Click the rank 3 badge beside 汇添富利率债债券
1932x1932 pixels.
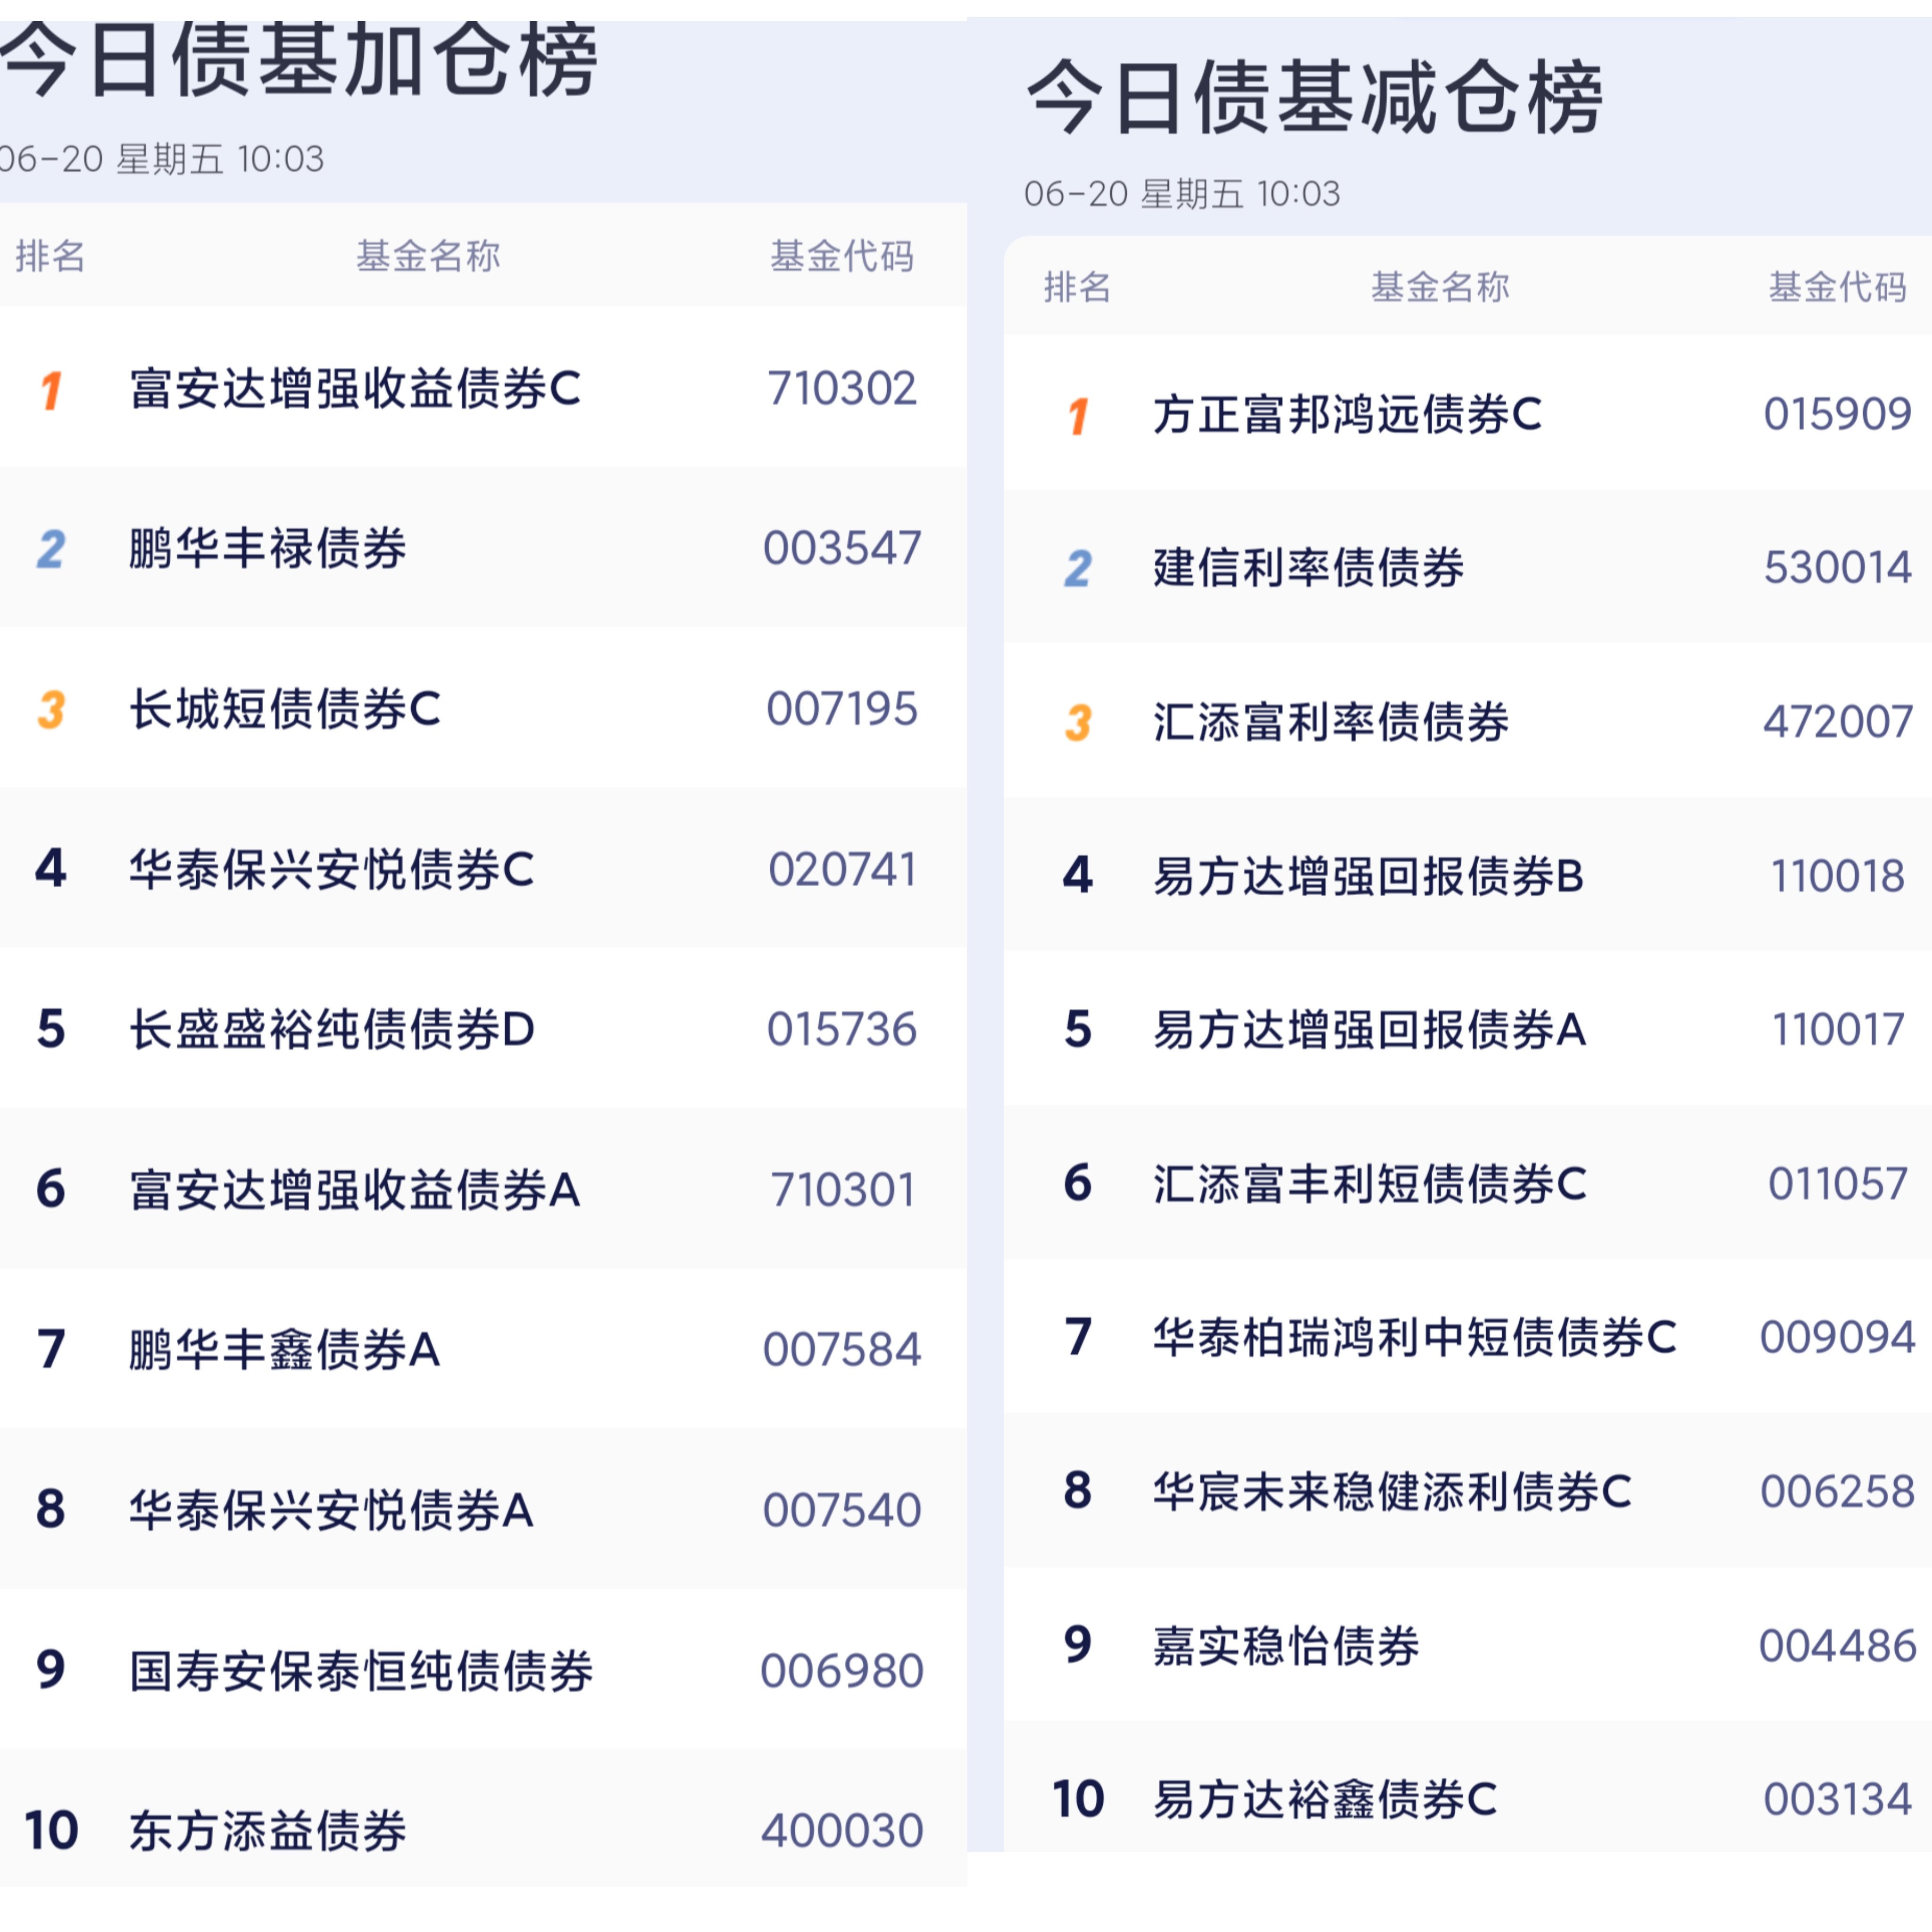[1078, 723]
